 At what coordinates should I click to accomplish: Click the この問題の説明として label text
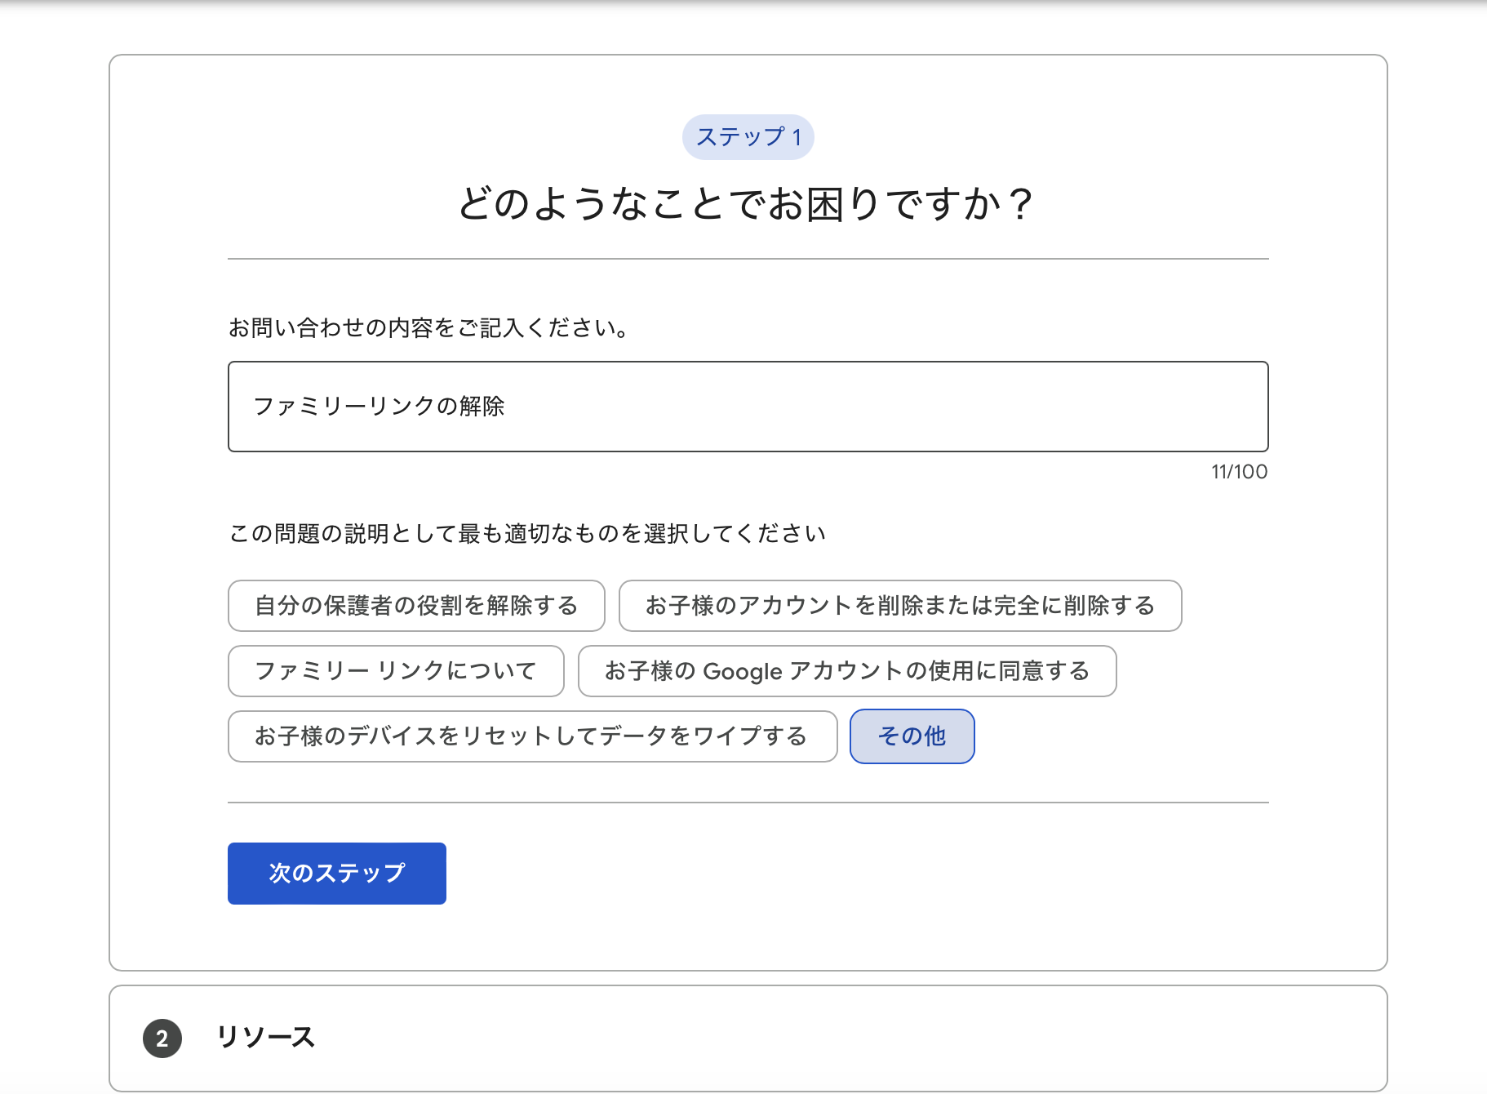click(527, 534)
